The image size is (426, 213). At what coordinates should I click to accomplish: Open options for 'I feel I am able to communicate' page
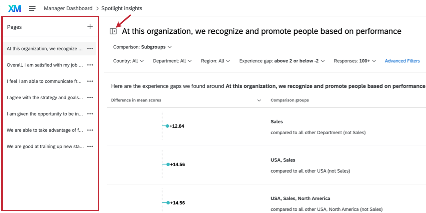90,81
